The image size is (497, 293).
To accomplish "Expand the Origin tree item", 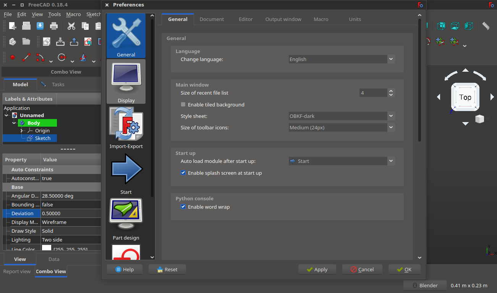I will click(x=22, y=130).
